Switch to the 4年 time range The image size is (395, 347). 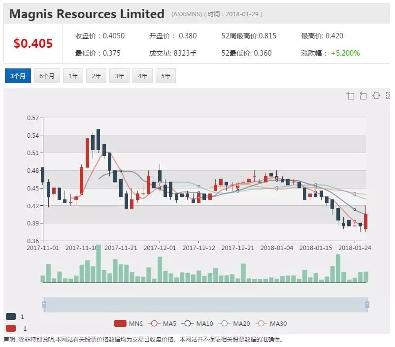[142, 76]
